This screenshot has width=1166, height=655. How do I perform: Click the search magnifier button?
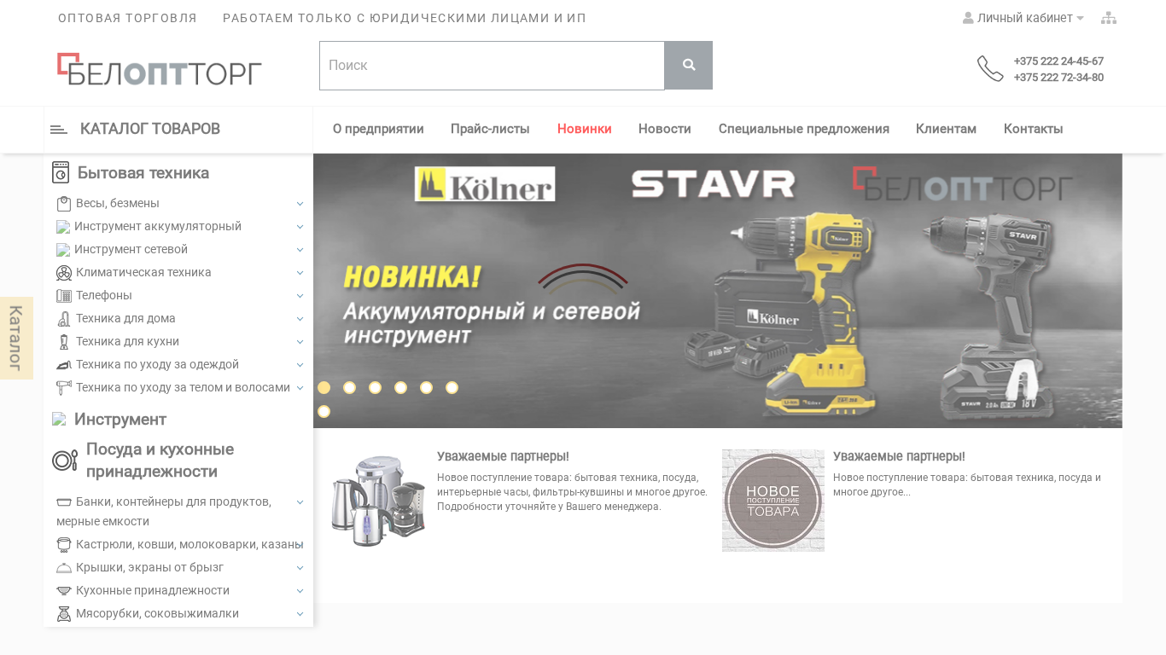tap(689, 66)
